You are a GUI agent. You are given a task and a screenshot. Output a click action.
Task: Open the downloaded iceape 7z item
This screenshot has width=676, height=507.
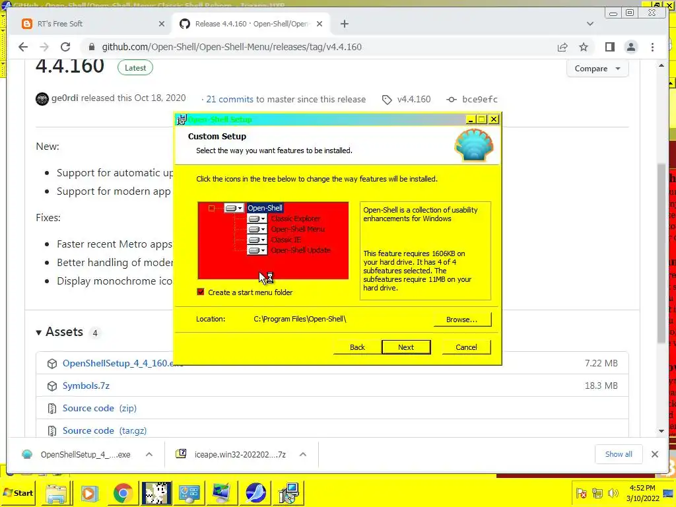pyautogui.click(x=230, y=454)
